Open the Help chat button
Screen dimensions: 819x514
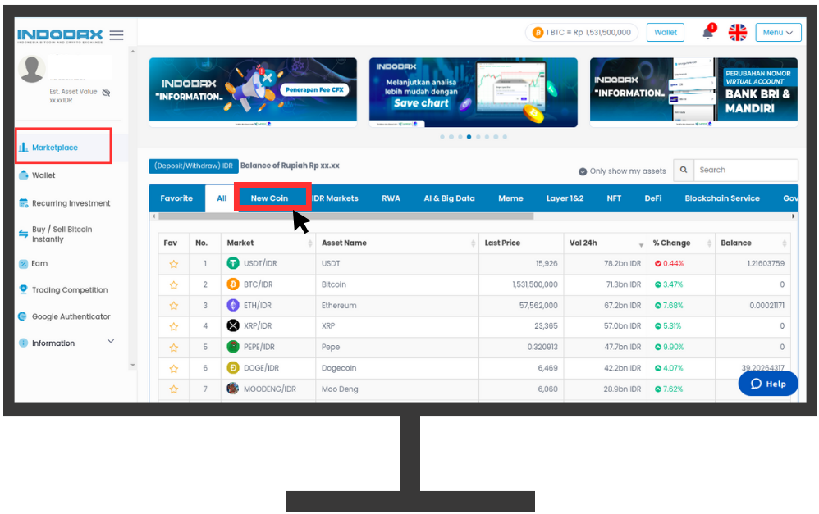tap(768, 384)
